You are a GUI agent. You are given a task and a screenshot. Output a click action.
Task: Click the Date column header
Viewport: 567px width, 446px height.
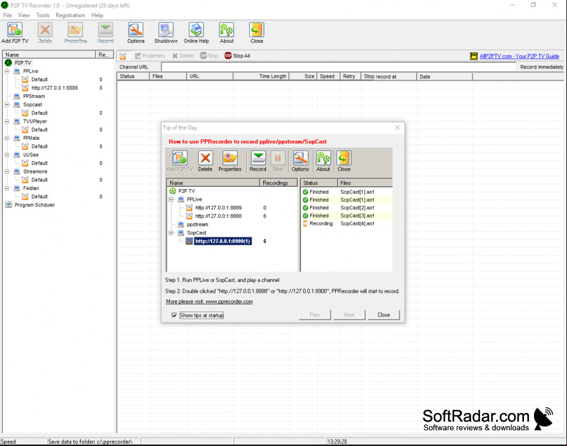click(x=445, y=77)
